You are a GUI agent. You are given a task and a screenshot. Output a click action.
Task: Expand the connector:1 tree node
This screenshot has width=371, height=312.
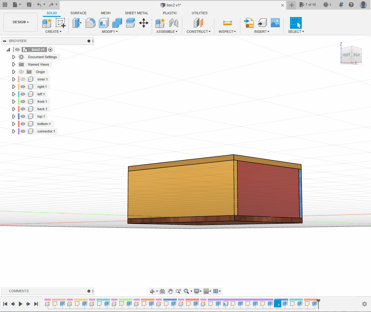pyautogui.click(x=14, y=131)
